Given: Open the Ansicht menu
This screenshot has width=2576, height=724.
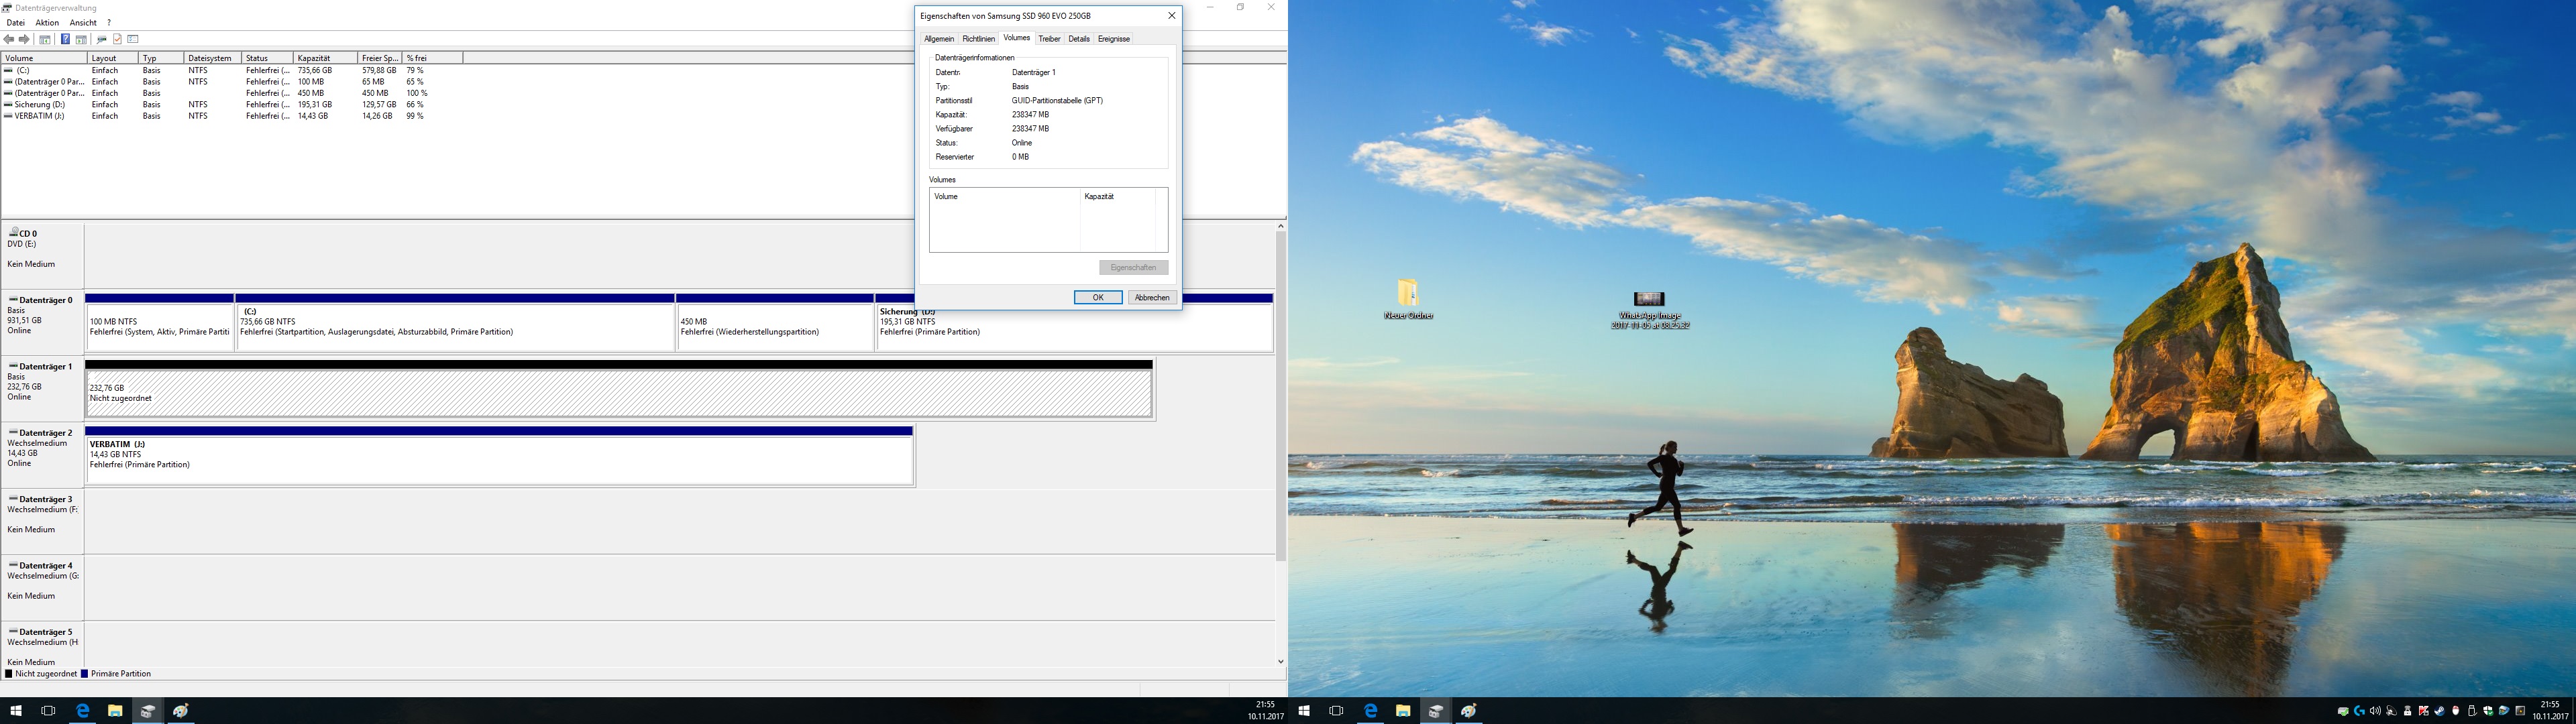Looking at the screenshot, I should pos(83,22).
